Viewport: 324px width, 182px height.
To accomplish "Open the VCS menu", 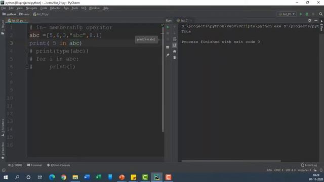I will pyautogui.click(x=84, y=8).
